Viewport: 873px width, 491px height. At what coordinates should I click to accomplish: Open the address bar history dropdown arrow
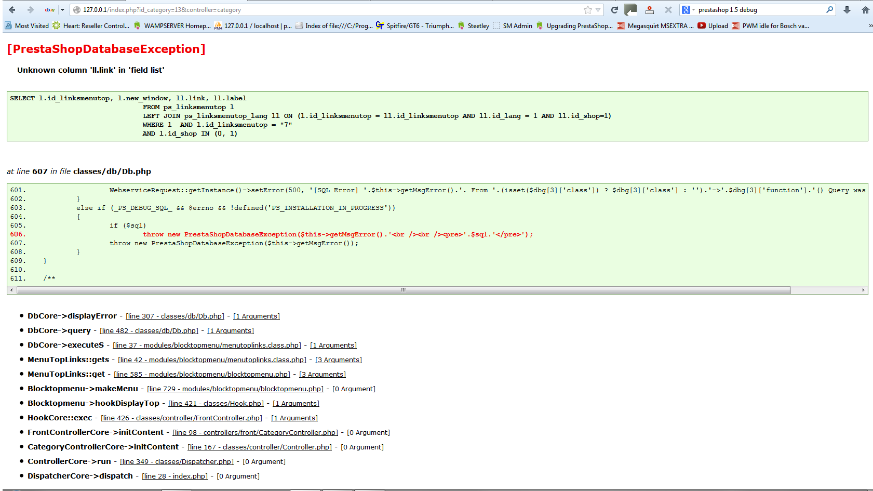598,10
